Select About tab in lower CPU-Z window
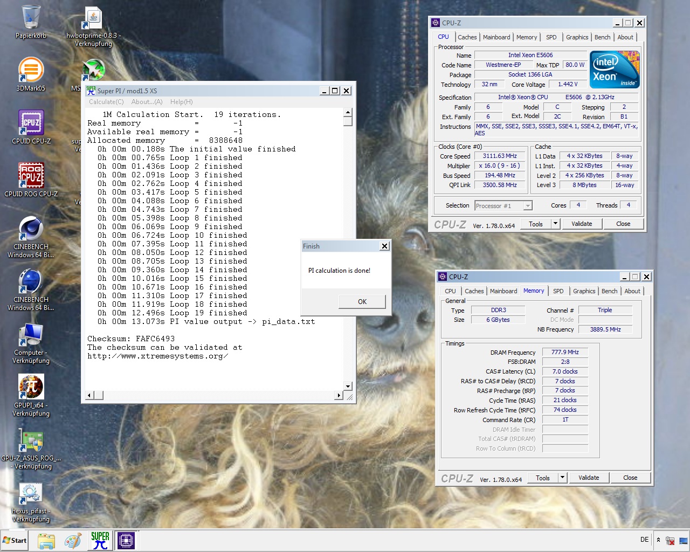The width and height of the screenshot is (690, 552). point(632,291)
